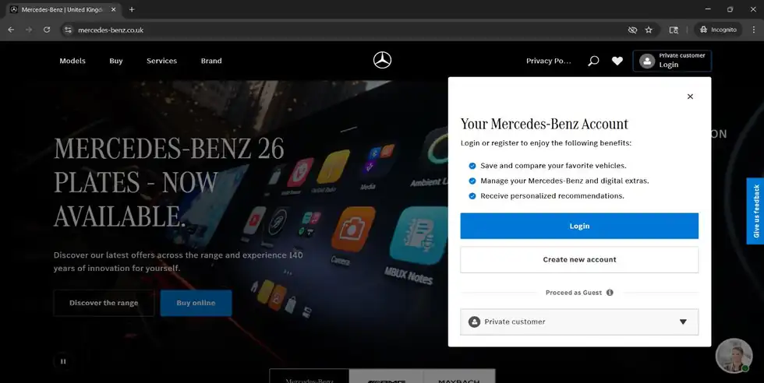Image resolution: width=764 pixels, height=383 pixels.
Task: Open Give us feedback side tab
Action: tap(755, 211)
